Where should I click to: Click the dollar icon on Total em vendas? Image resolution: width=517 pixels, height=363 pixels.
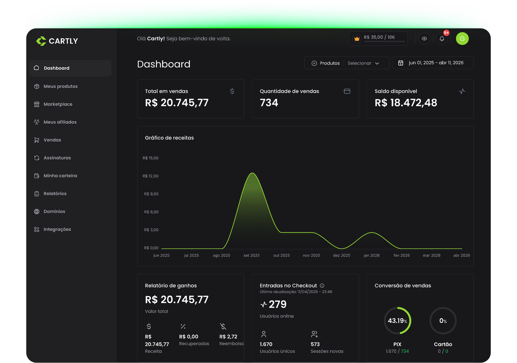coord(232,91)
